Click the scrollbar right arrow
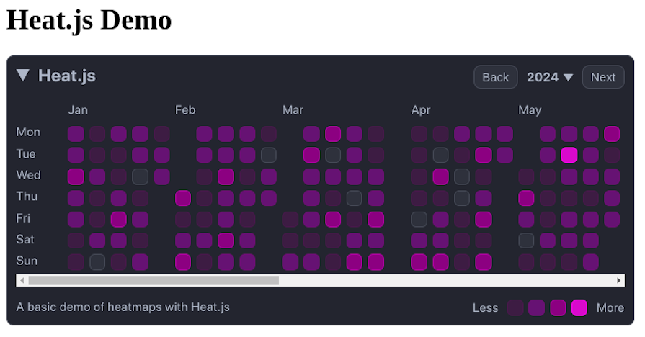Image resolution: width=645 pixels, height=337 pixels. pos(618,280)
